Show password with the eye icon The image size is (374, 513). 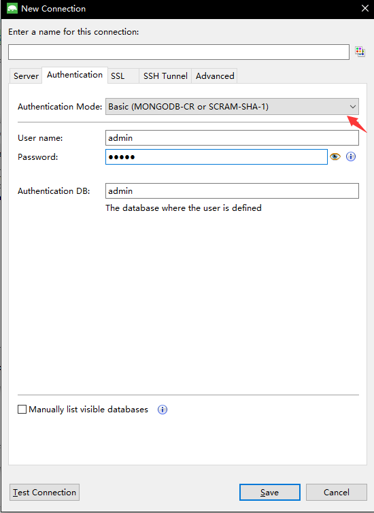pyautogui.click(x=335, y=156)
